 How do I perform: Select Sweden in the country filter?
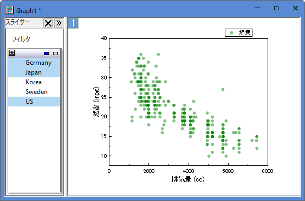click(34, 92)
